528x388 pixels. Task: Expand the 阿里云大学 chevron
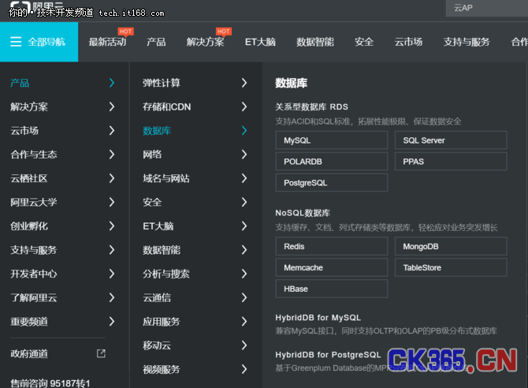point(112,202)
